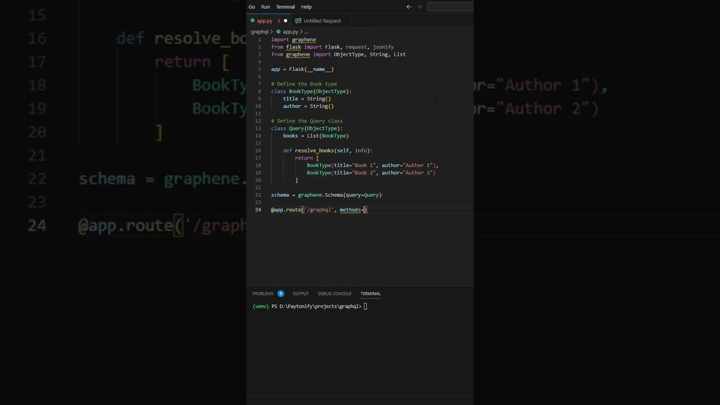Click 'ObjectType, String, List' import on line 3
720x405 pixels.
click(370, 55)
